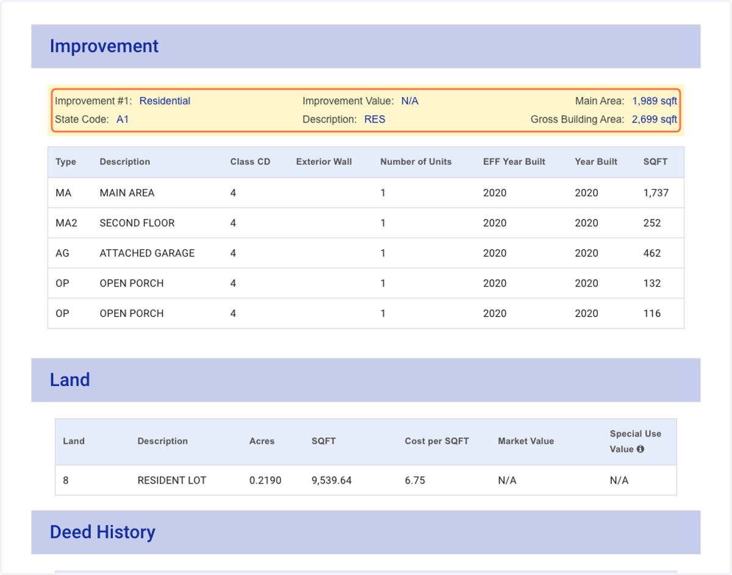The height and width of the screenshot is (575, 732).
Task: Sort by the SQFT column in Improvement table
Action: coord(655,162)
